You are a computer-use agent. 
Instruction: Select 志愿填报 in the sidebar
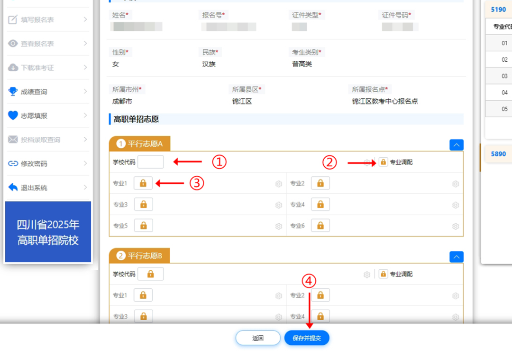pyautogui.click(x=33, y=115)
